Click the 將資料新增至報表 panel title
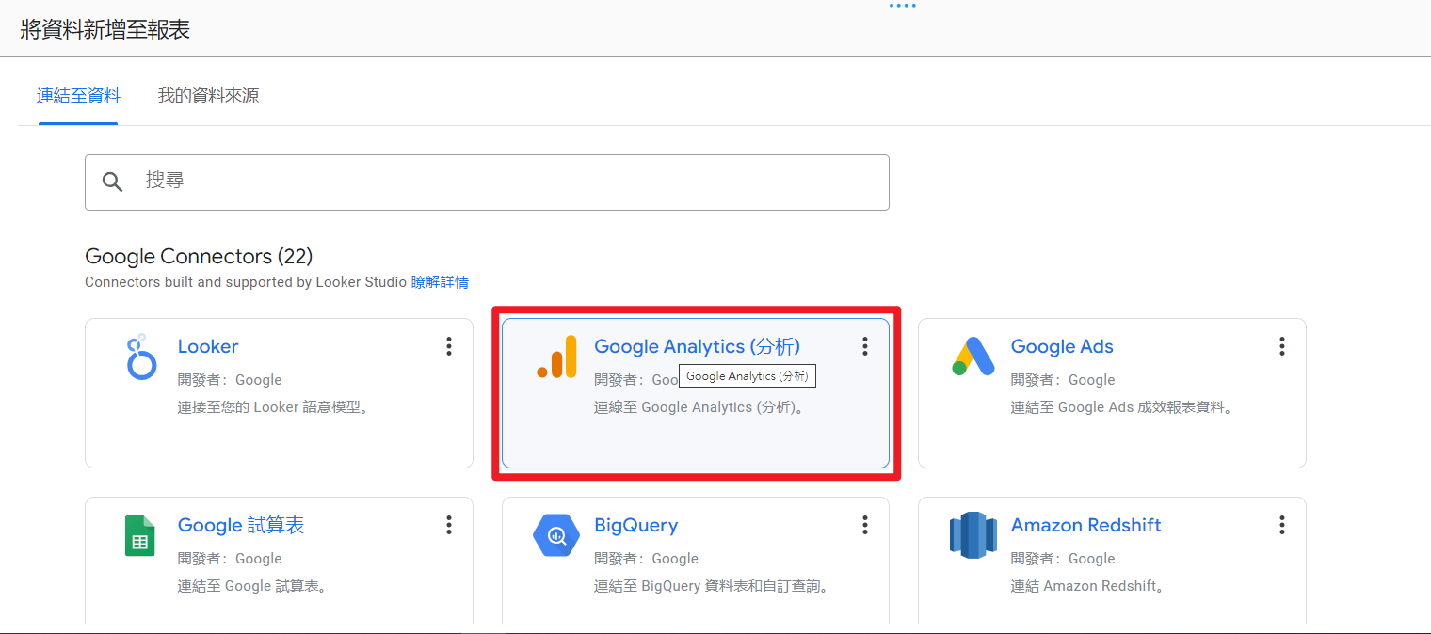The image size is (1431, 634). tap(105, 29)
